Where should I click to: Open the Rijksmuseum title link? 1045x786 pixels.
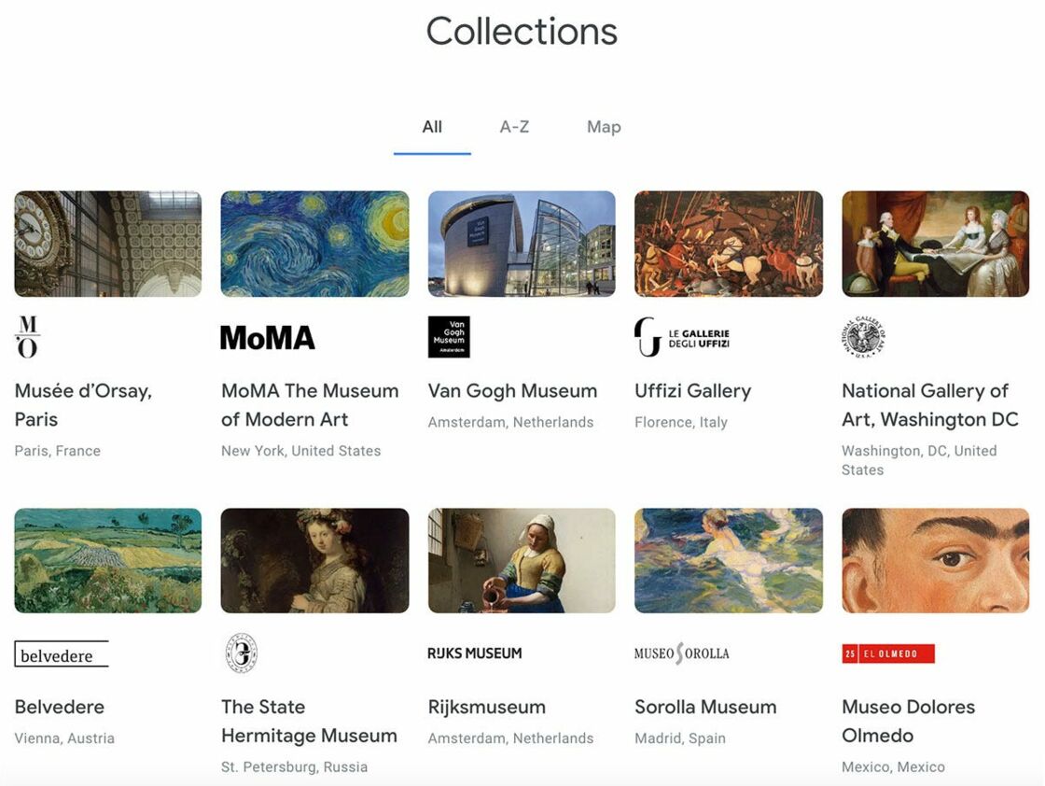point(486,707)
